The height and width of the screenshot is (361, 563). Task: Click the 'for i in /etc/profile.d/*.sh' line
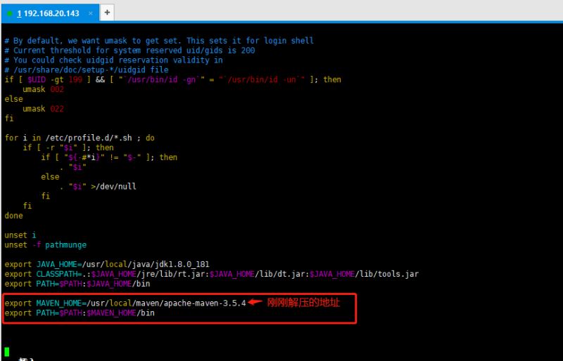click(79, 138)
